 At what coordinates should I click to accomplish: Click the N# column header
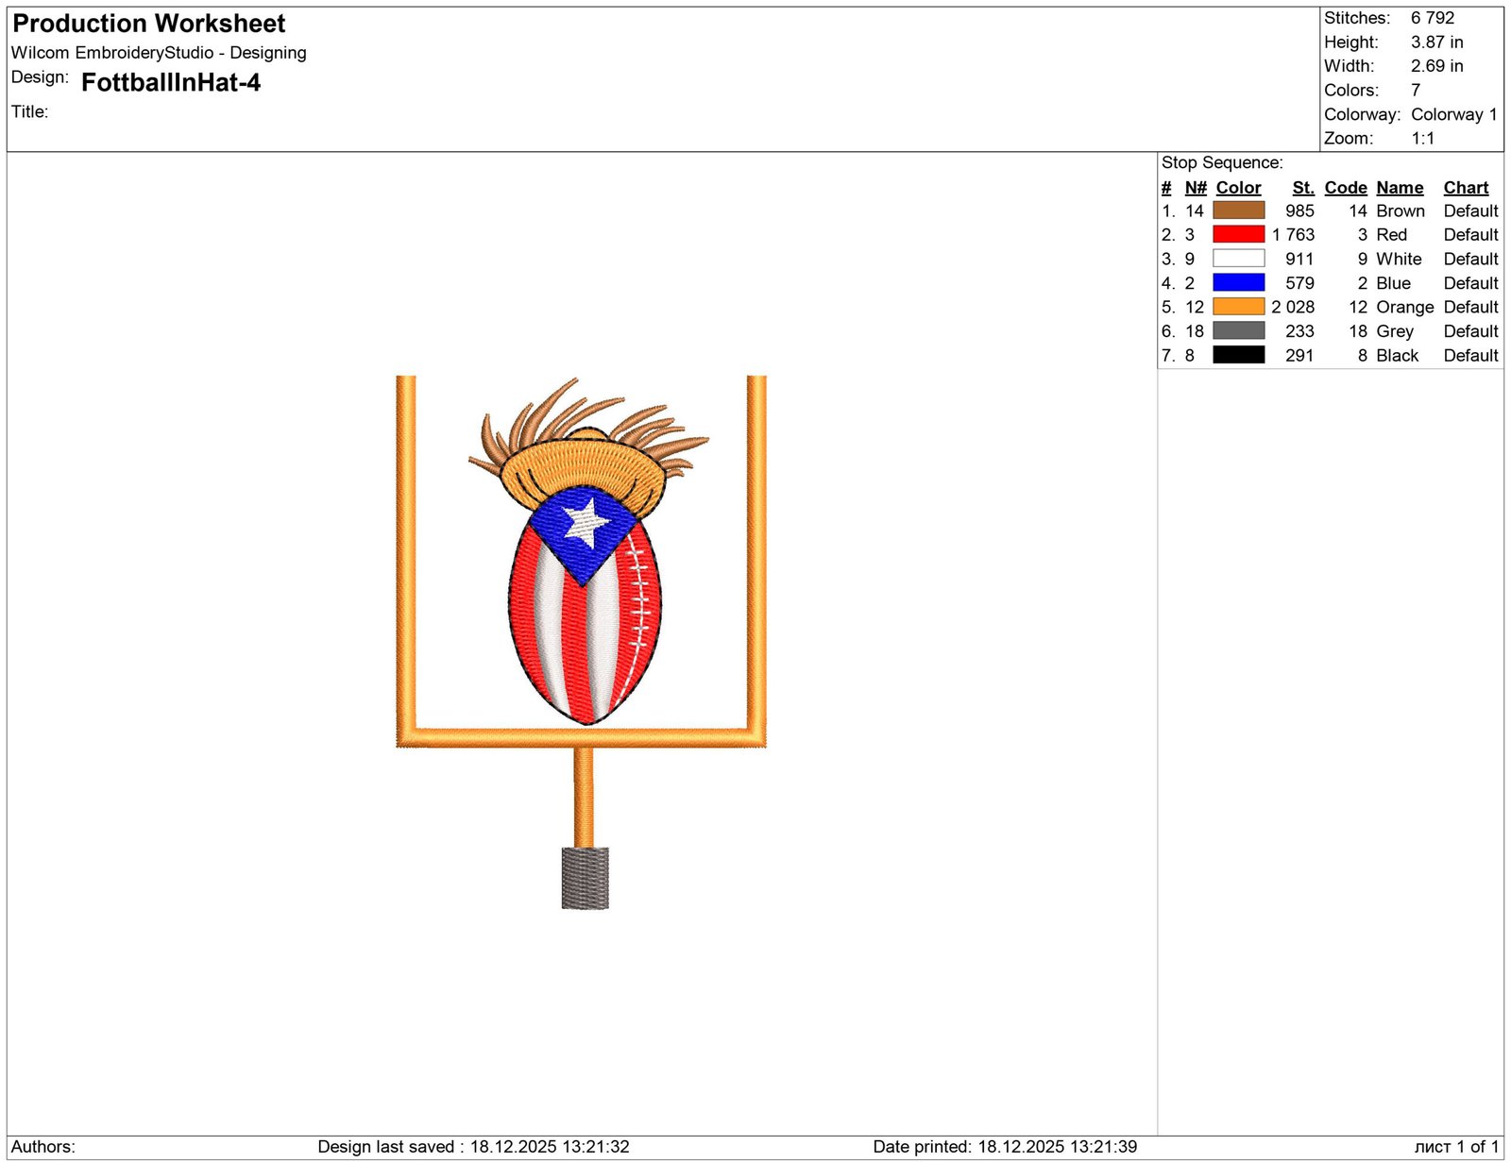coord(1195,188)
